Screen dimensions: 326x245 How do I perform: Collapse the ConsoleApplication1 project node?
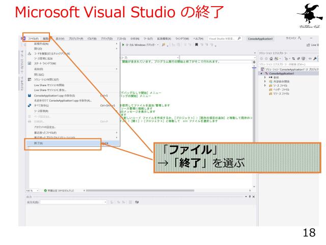pyautogui.click(x=261, y=73)
